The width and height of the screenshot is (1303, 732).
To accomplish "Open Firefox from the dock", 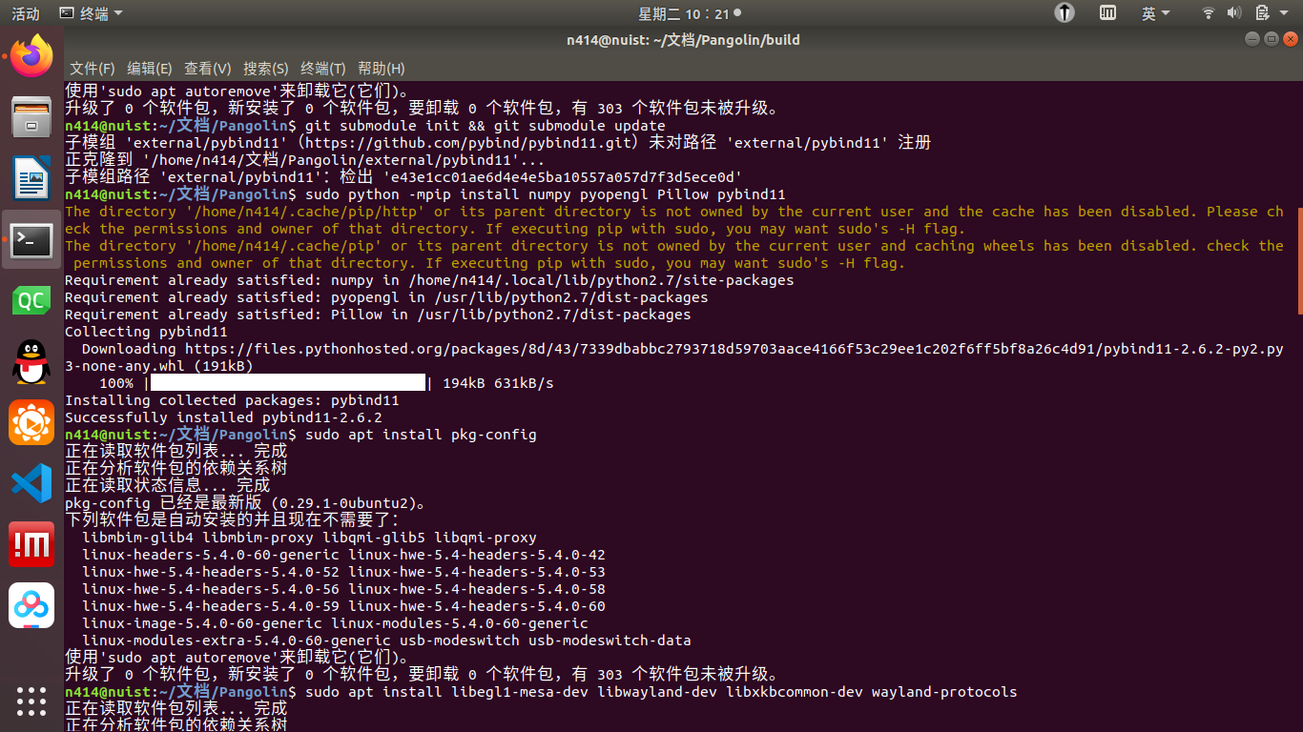I will tap(31, 56).
